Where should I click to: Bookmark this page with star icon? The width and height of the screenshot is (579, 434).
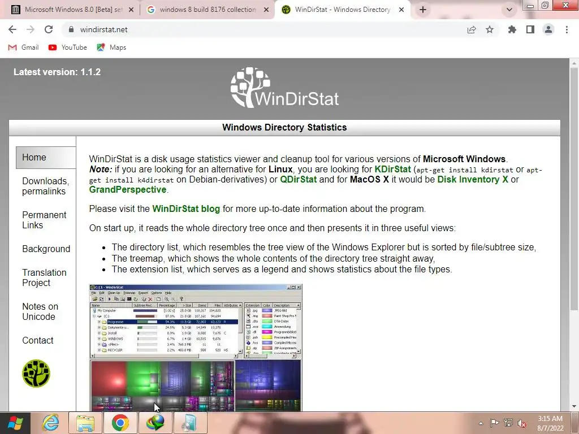click(x=490, y=29)
